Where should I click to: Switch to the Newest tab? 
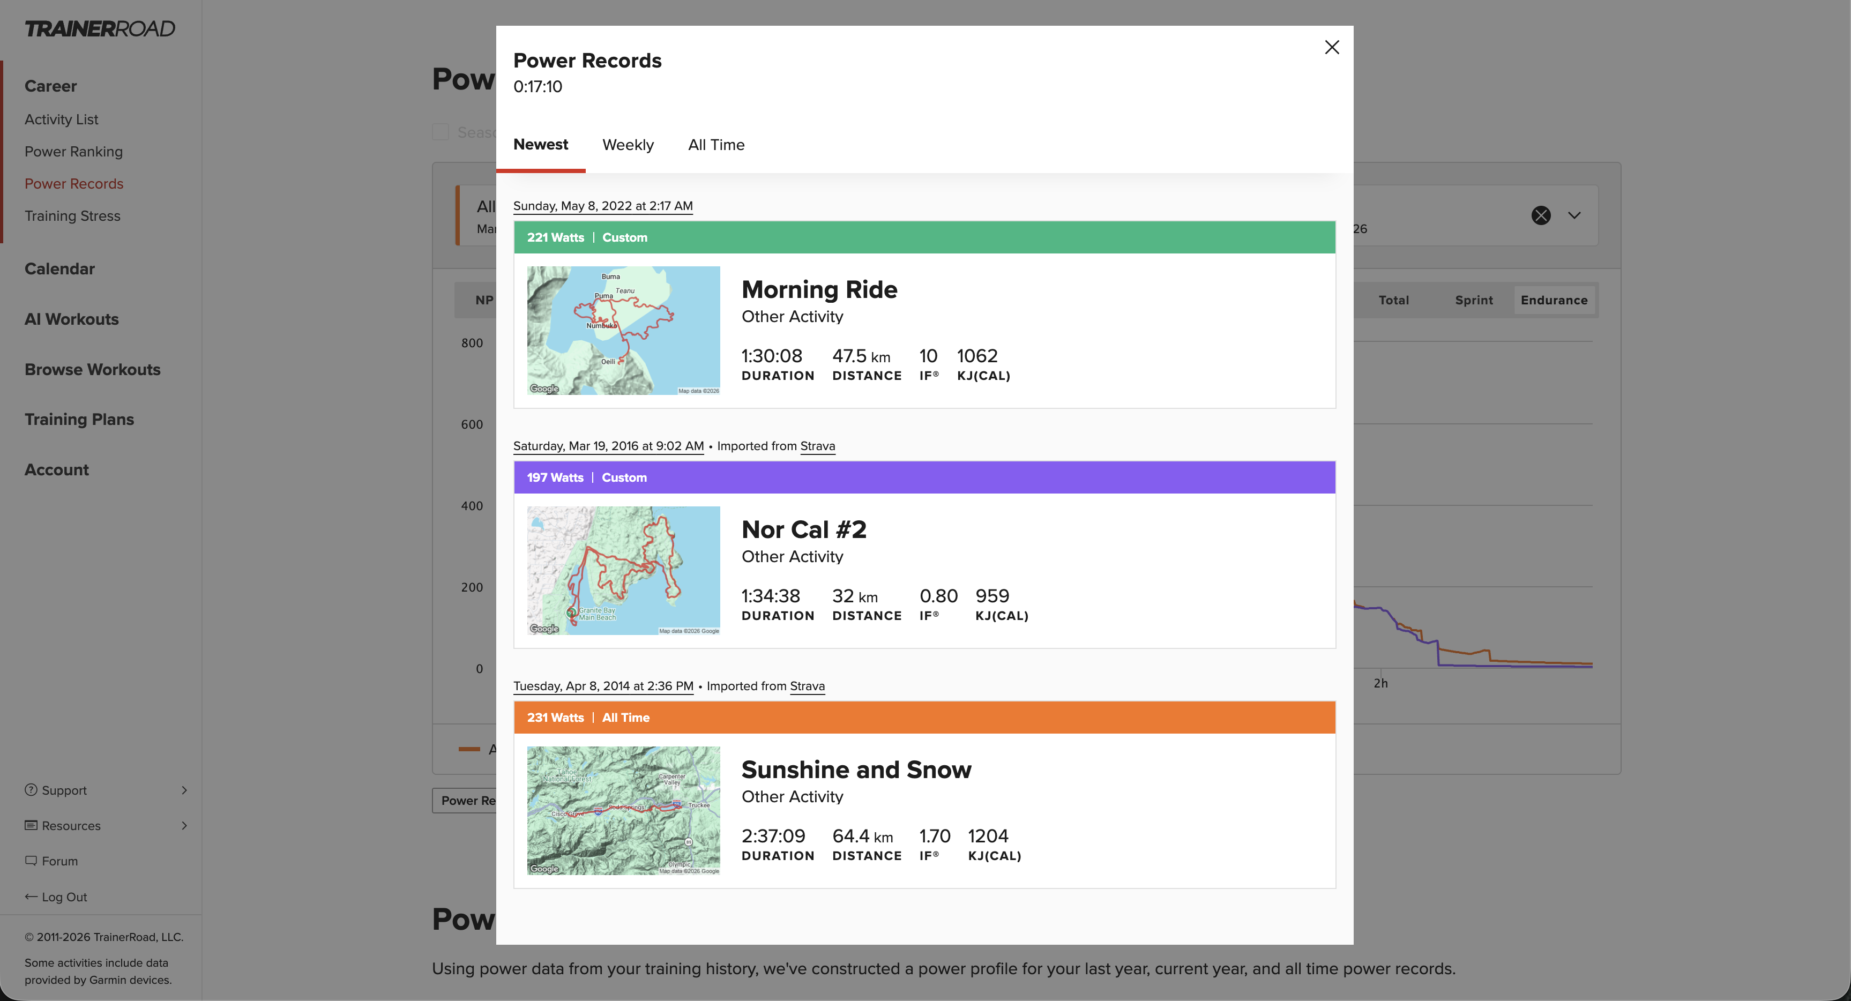click(540, 145)
